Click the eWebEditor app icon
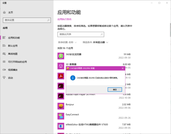The height and width of the screenshot is (134, 171). 61,126
